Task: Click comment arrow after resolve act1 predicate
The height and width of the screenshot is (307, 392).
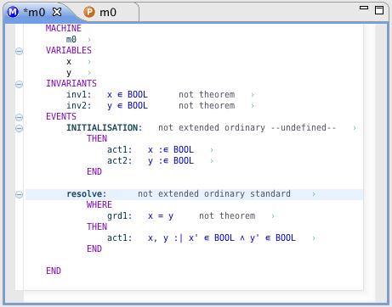Action: click(x=314, y=238)
